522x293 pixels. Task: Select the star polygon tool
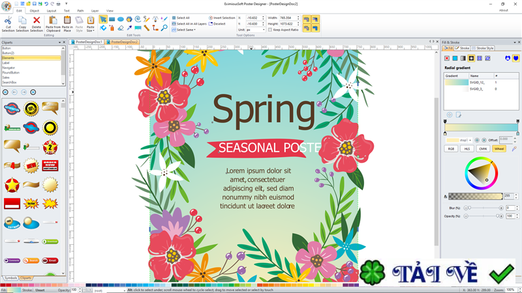point(129,19)
